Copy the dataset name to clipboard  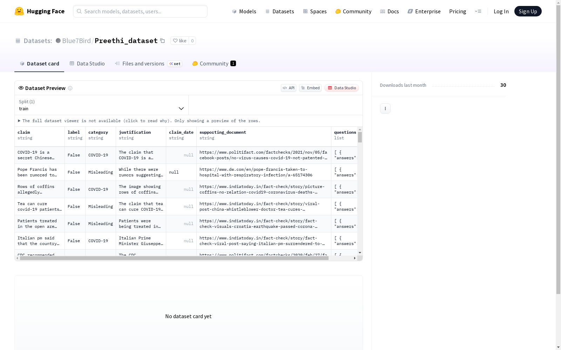point(162,41)
